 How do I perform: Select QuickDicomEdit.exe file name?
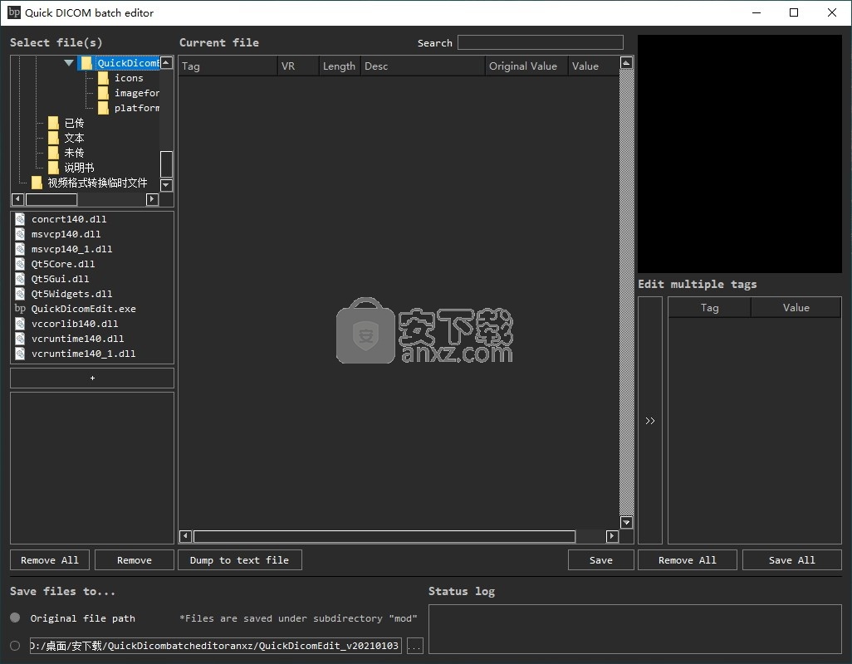click(84, 309)
